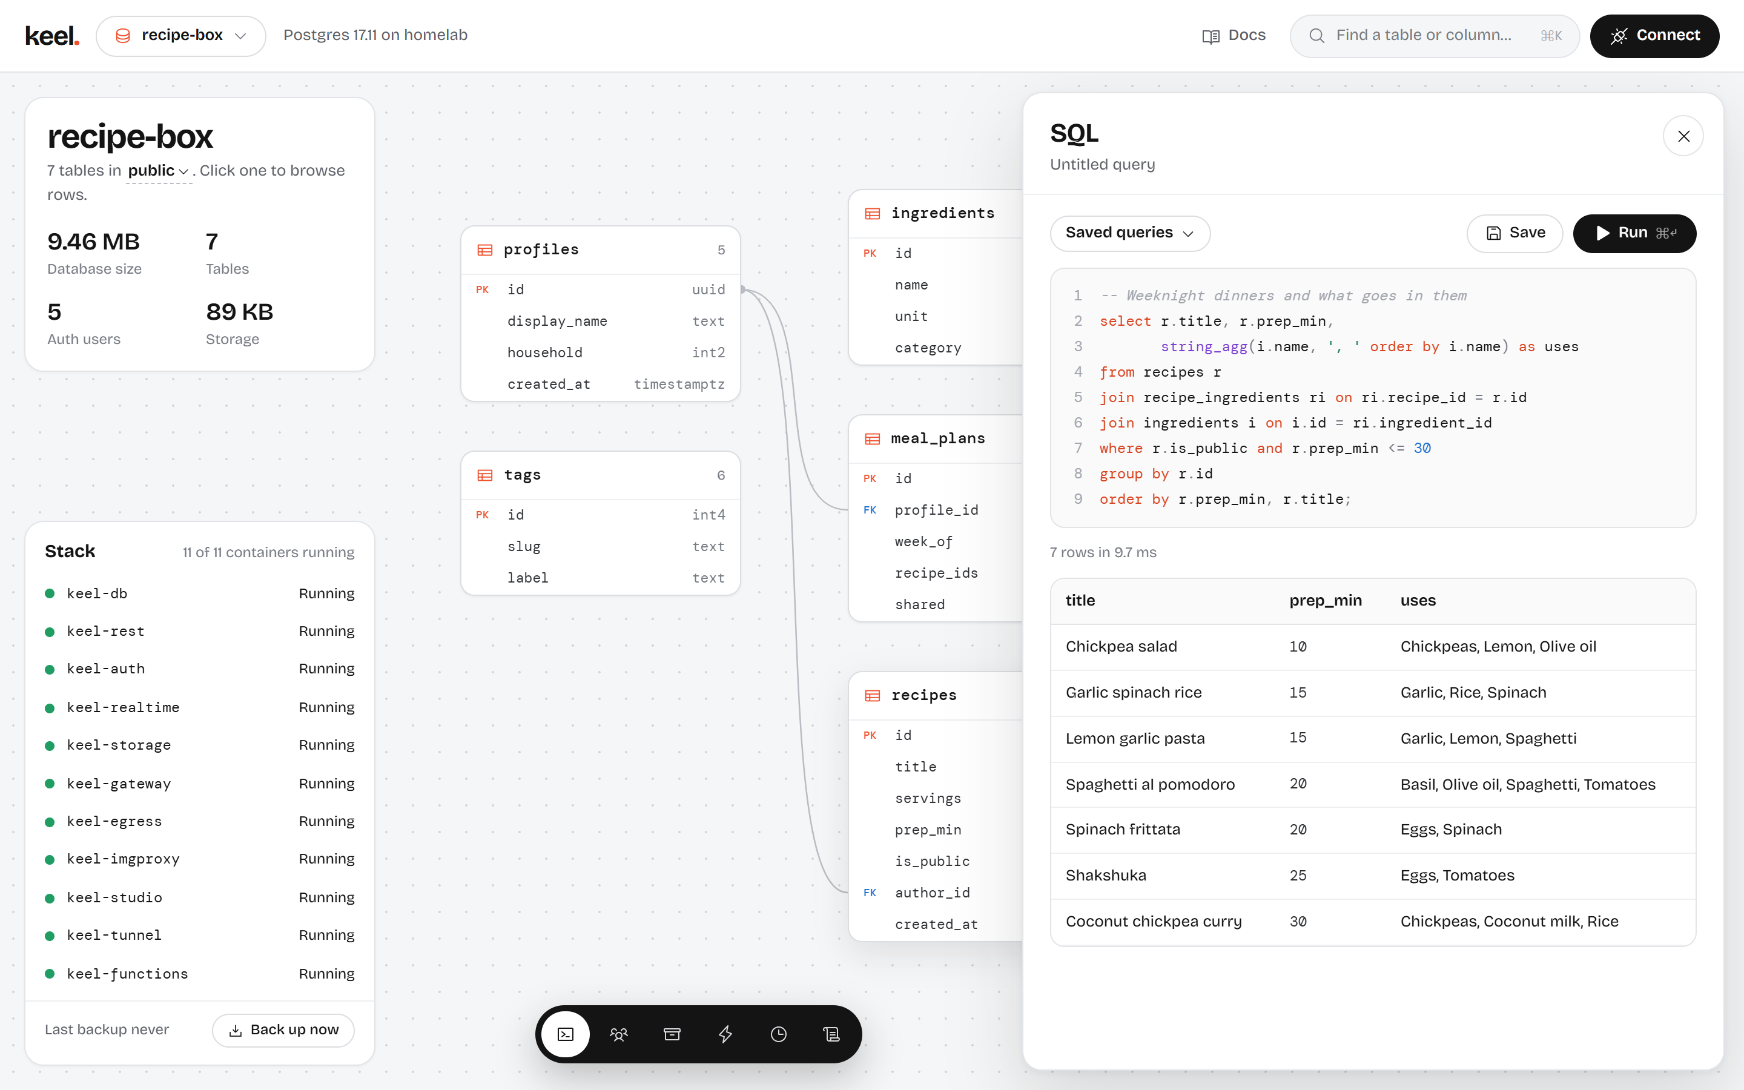Focus the find table or column search
The height and width of the screenshot is (1090, 1744).
1434,35
